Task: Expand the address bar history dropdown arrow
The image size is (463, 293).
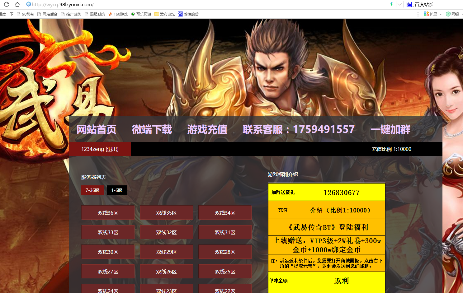Action: [399, 4]
